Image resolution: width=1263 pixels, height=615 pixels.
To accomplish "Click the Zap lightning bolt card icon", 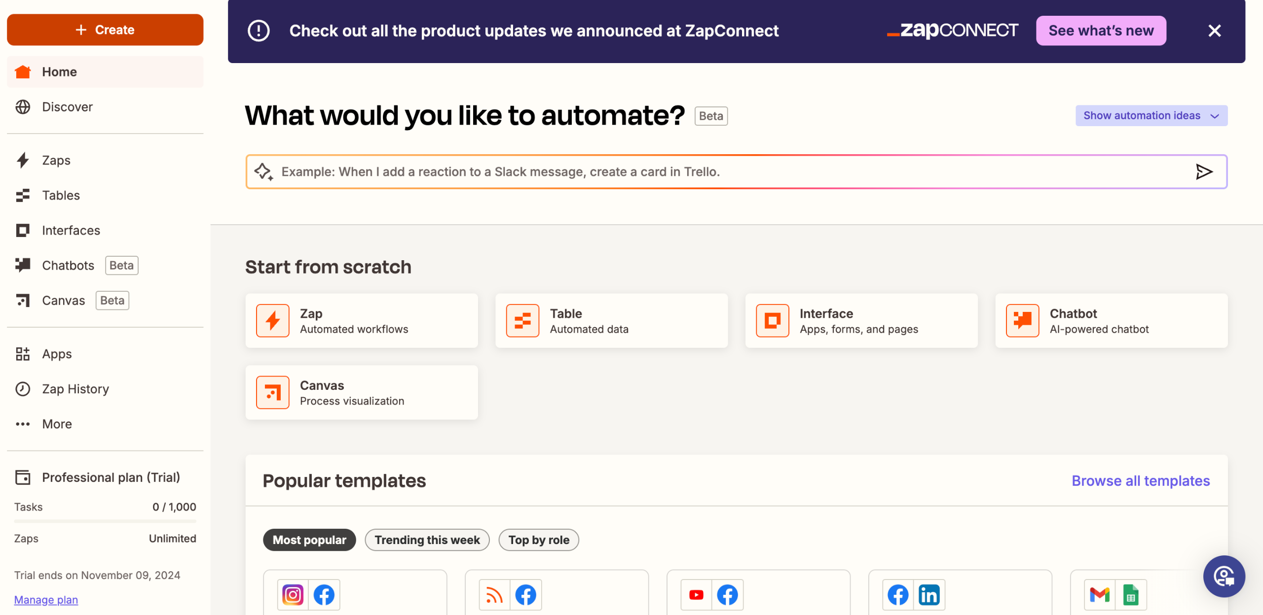I will [x=272, y=321].
